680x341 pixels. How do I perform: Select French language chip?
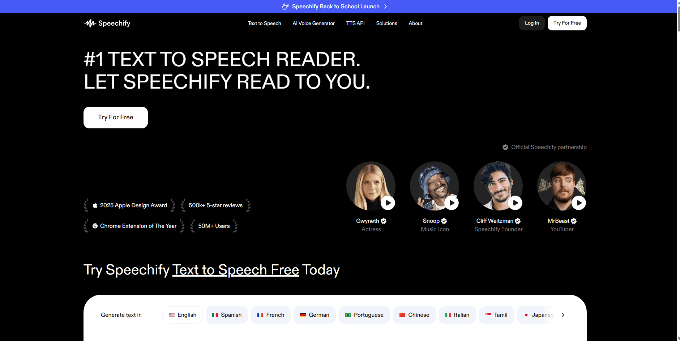coord(271,315)
